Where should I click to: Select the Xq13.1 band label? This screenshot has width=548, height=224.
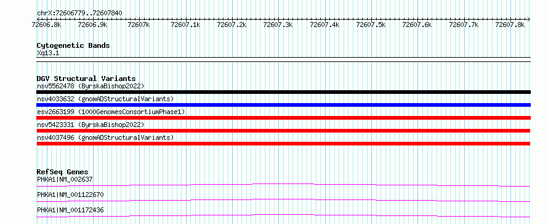click(x=48, y=53)
